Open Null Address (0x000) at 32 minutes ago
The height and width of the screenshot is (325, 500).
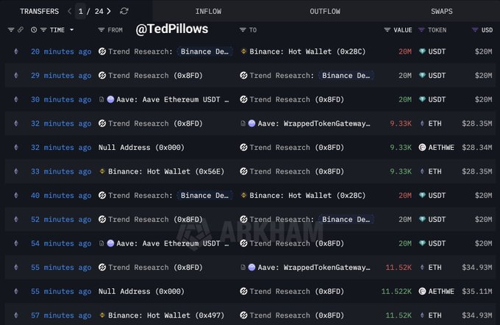pos(141,148)
